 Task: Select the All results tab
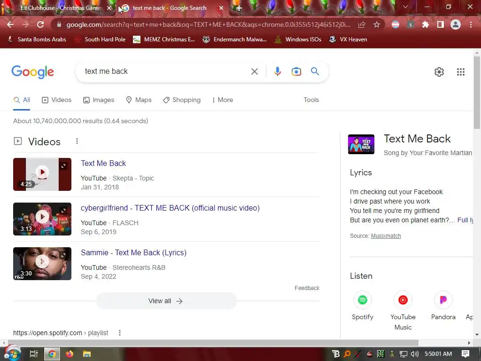[x=22, y=100]
